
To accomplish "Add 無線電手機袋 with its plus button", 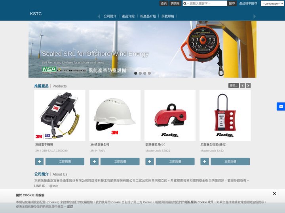I will tap(39, 161).
